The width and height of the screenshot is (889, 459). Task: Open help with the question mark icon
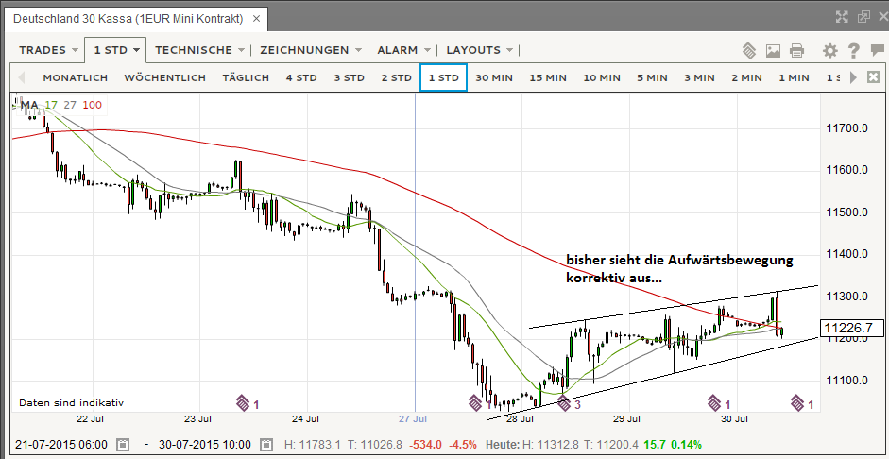pos(853,50)
